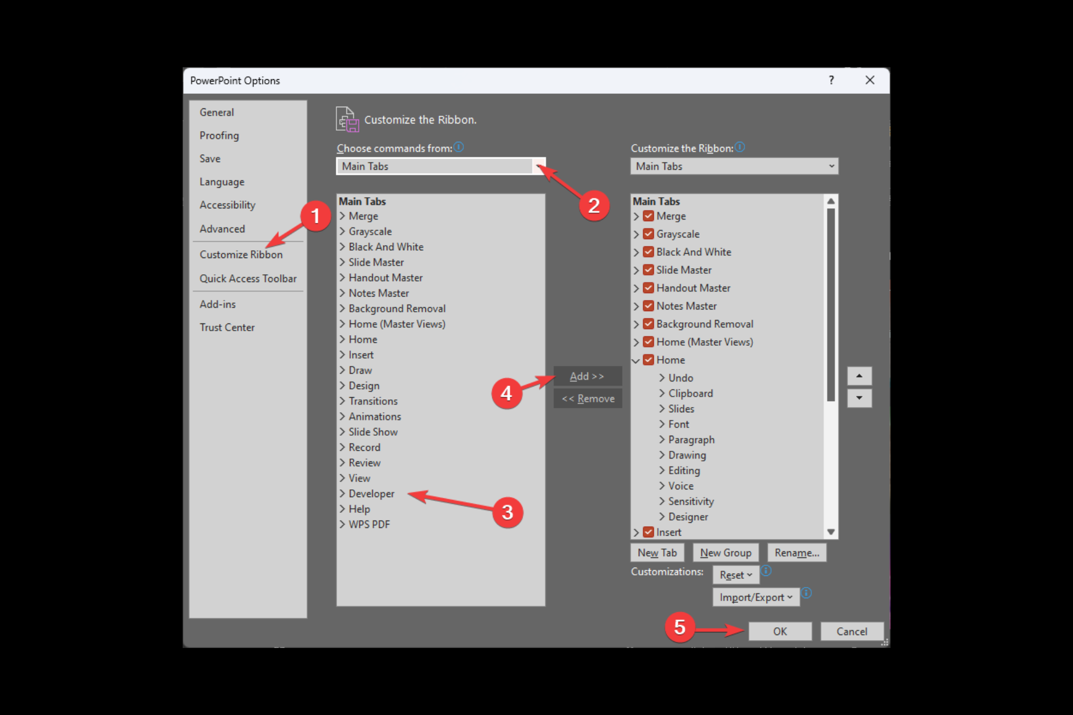Click scrollbar down arrow in ribbon list
The image size is (1073, 715).
click(831, 532)
